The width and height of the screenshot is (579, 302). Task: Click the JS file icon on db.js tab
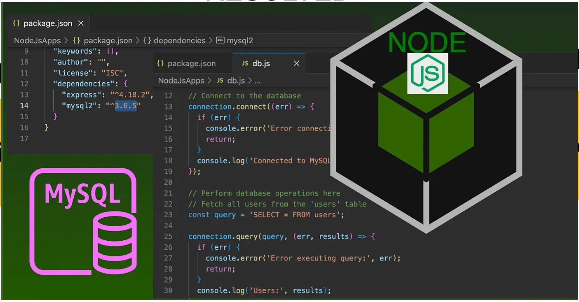[x=245, y=63]
